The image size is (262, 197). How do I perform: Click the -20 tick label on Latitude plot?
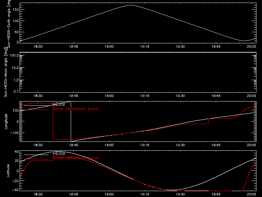[15, 181]
